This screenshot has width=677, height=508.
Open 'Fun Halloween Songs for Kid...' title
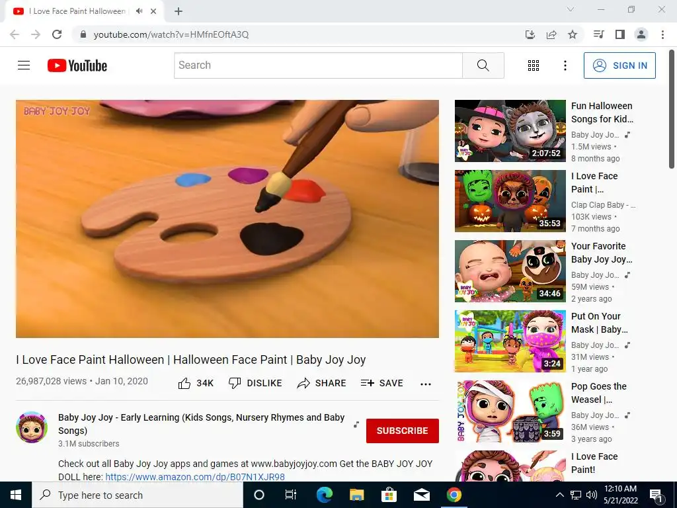[602, 112]
